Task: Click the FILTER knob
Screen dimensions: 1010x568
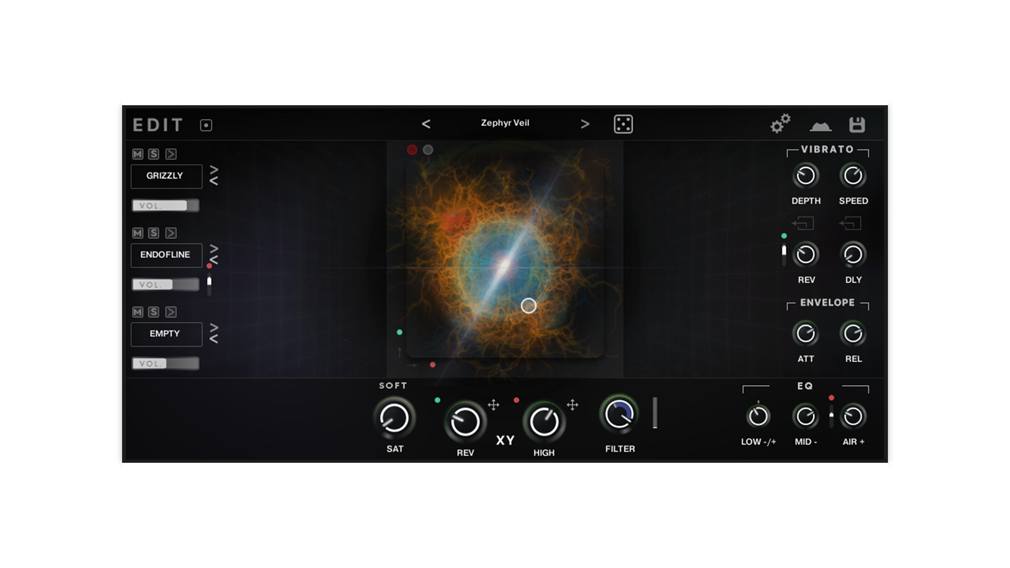Action: [619, 414]
